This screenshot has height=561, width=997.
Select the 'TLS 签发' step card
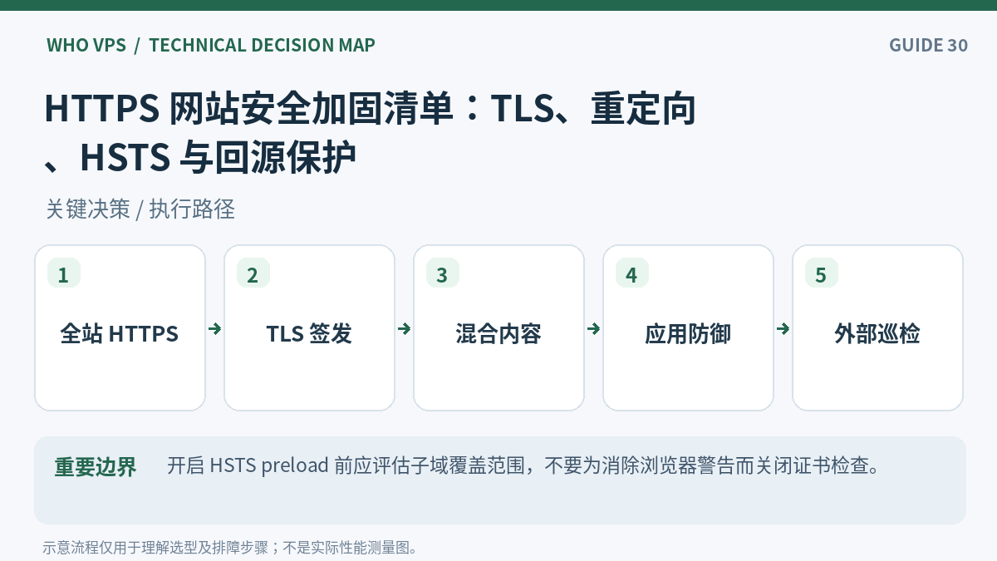(309, 327)
